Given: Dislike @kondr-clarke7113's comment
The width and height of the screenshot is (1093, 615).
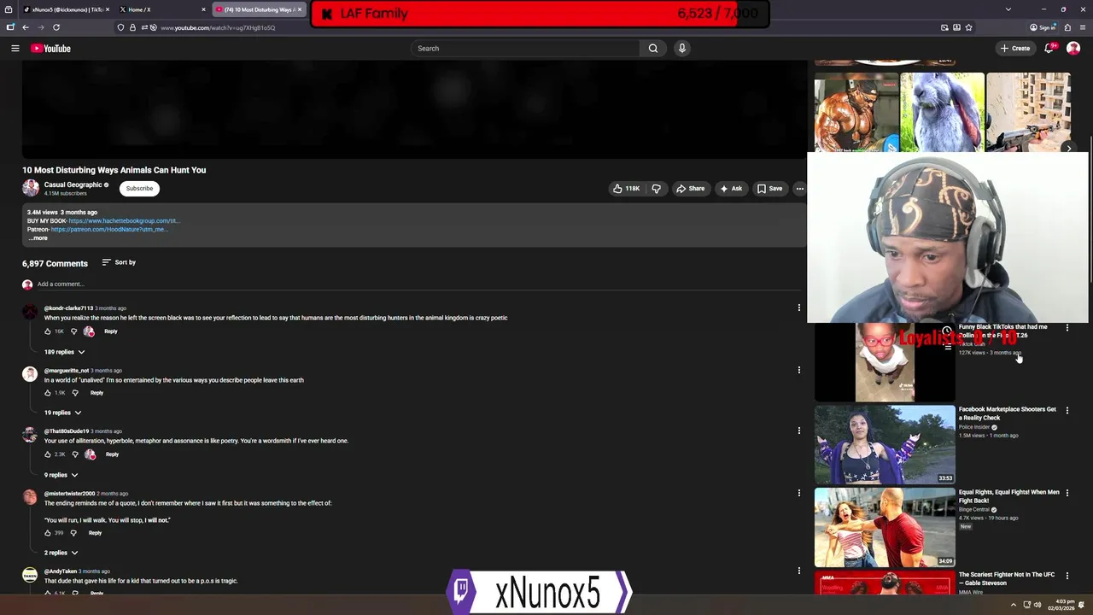Looking at the screenshot, I should pyautogui.click(x=73, y=331).
